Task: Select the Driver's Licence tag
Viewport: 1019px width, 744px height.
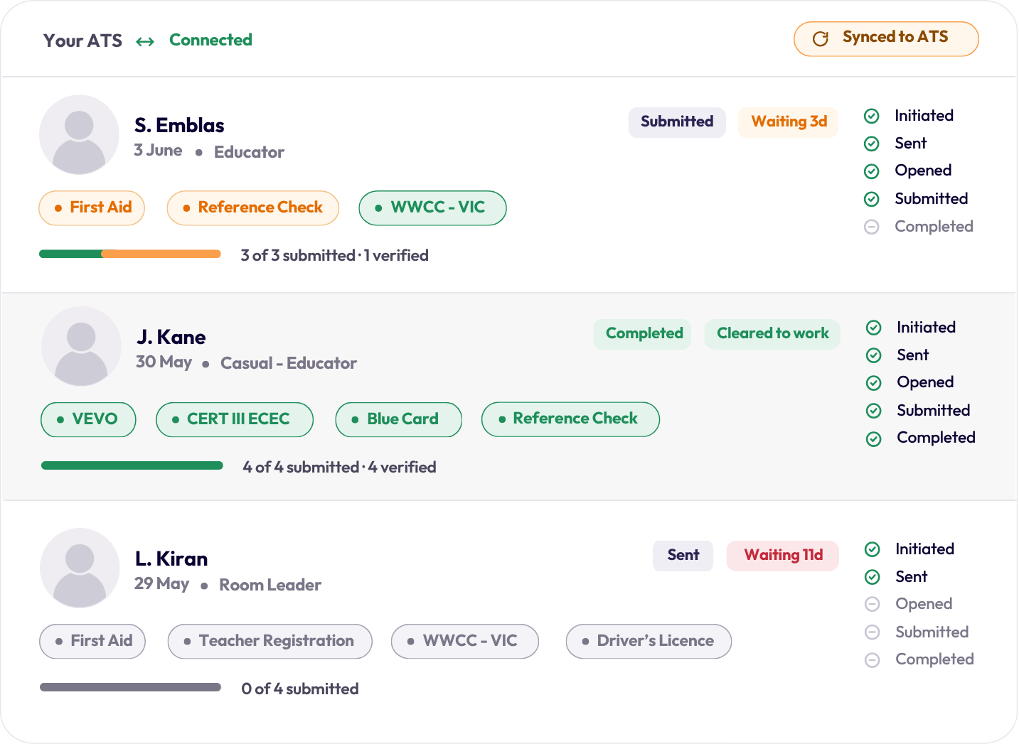Action: click(x=649, y=642)
